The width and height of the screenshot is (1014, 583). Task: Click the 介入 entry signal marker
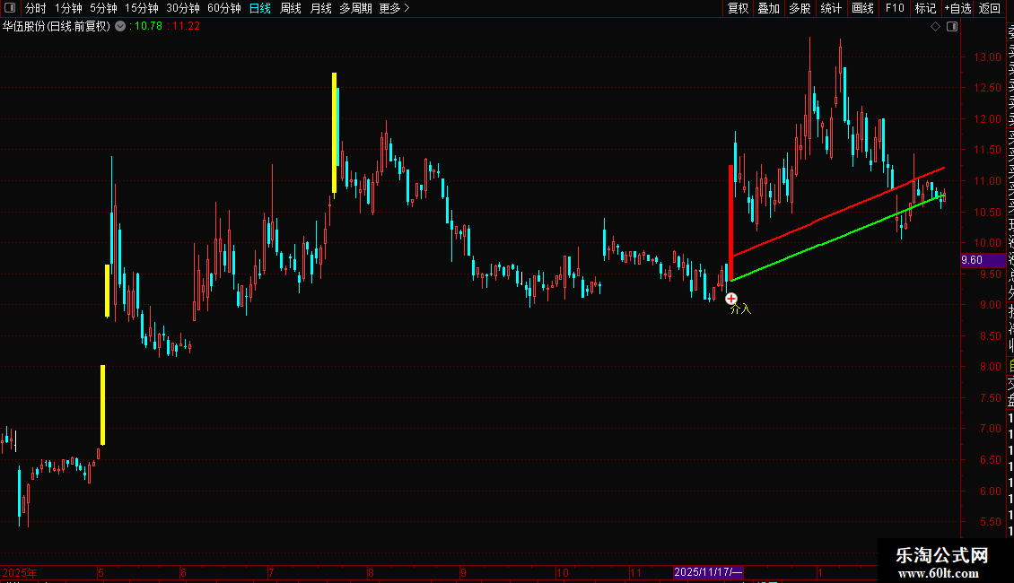pyautogui.click(x=730, y=299)
